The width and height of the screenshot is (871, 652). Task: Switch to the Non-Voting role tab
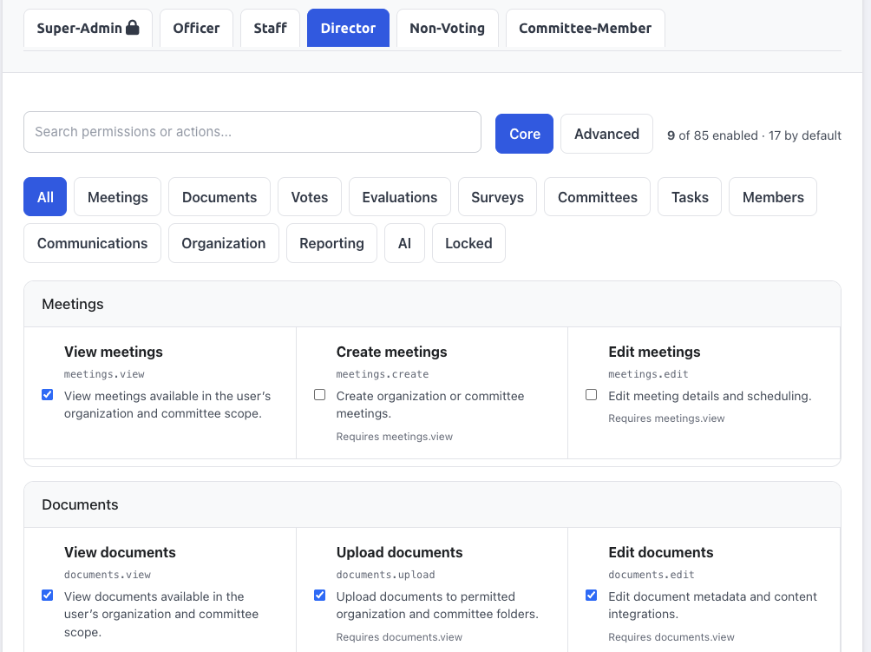pos(447,28)
